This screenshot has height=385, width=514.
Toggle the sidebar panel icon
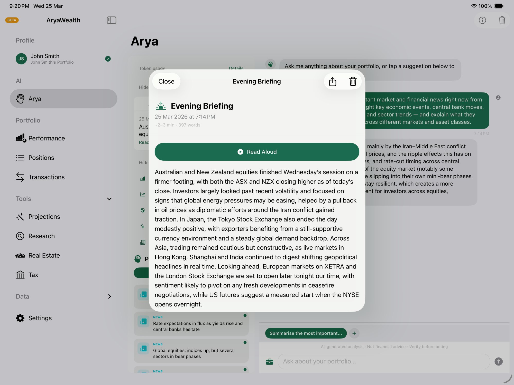click(x=111, y=20)
